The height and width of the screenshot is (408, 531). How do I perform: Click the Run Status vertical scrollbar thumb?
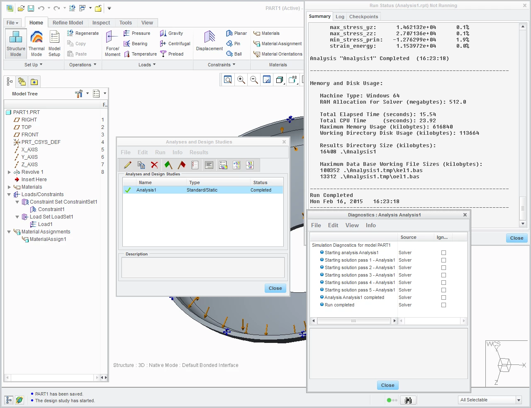click(x=523, y=208)
